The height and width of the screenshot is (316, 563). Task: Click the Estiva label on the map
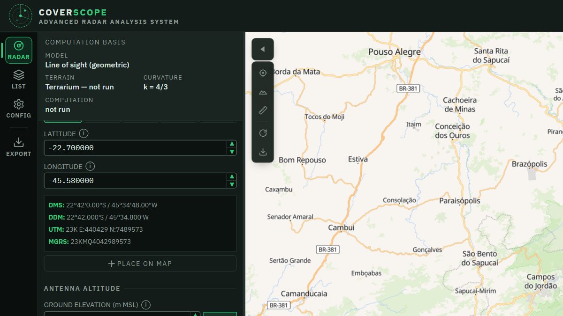358,159
